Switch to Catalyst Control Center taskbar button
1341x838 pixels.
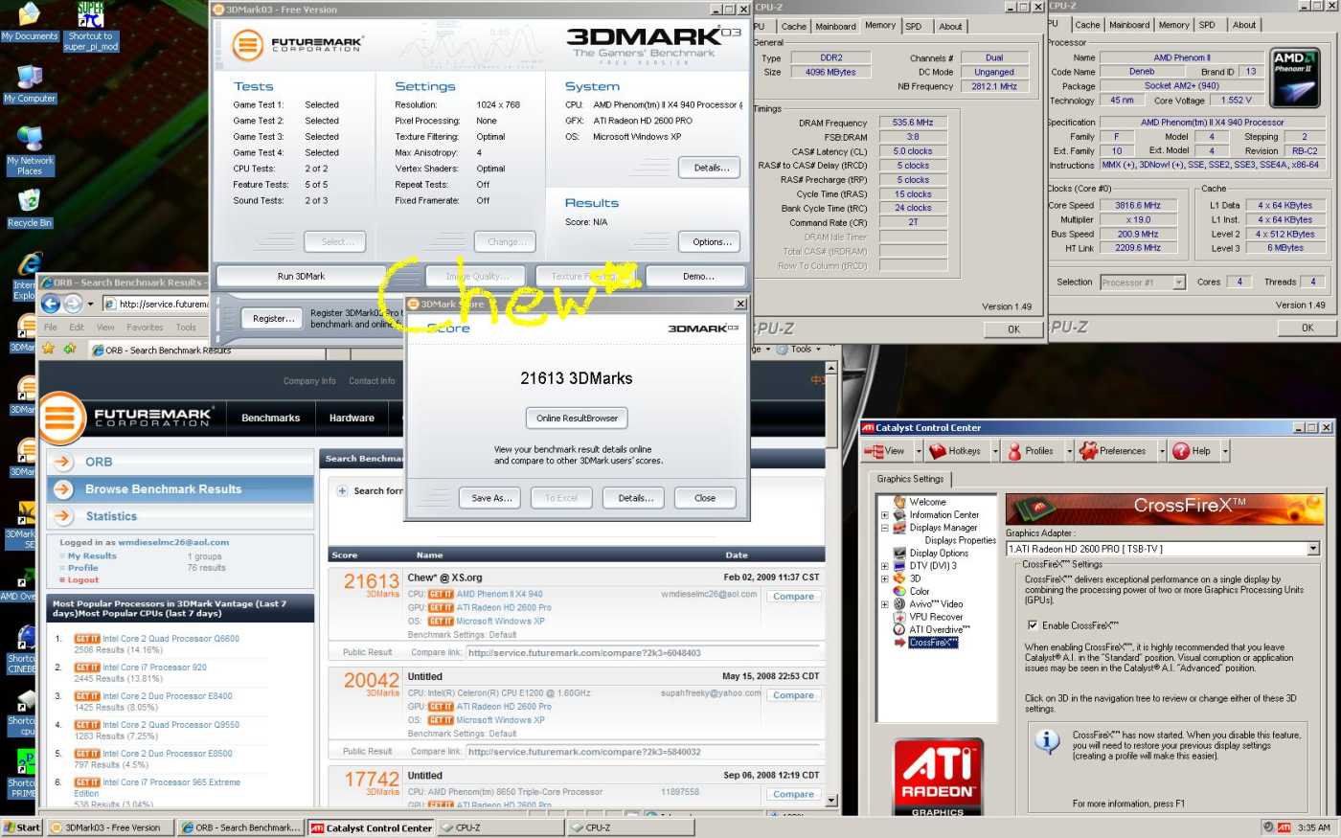(x=372, y=827)
